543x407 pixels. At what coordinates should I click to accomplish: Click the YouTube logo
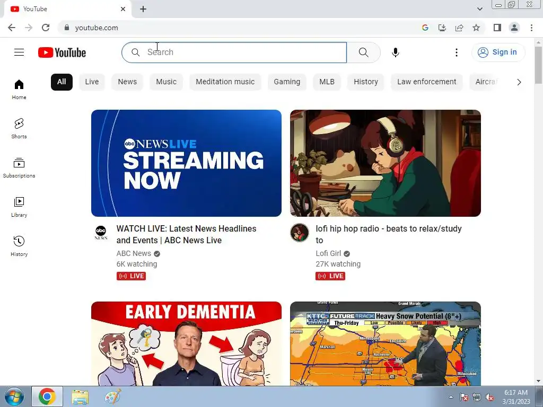tap(62, 52)
